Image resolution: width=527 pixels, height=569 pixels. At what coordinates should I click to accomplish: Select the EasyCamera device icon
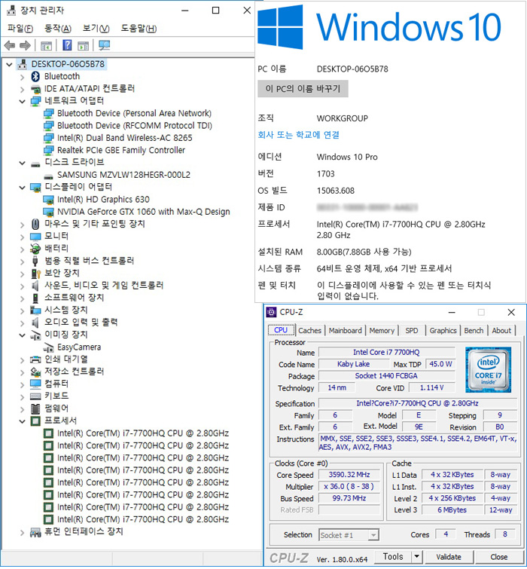pos(49,347)
